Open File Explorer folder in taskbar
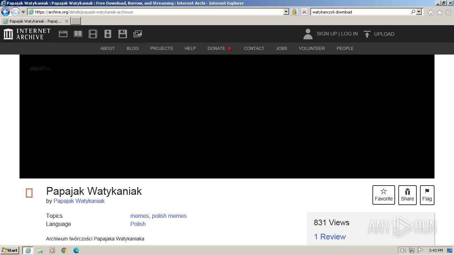454x255 pixels. (40, 250)
